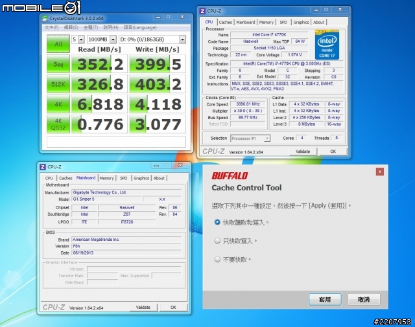Switch to the Graphics tab in the top CPU-Z window
Image resolution: width=415 pixels, height=327 pixels.
pos(301,23)
